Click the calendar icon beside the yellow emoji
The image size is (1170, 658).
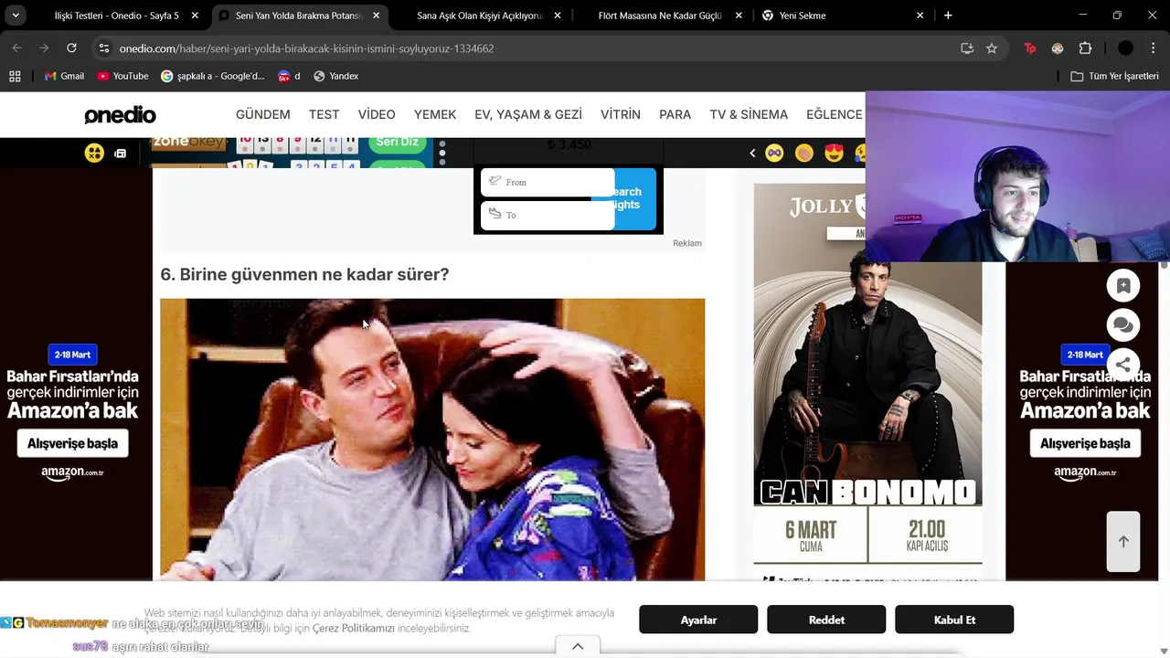[120, 154]
